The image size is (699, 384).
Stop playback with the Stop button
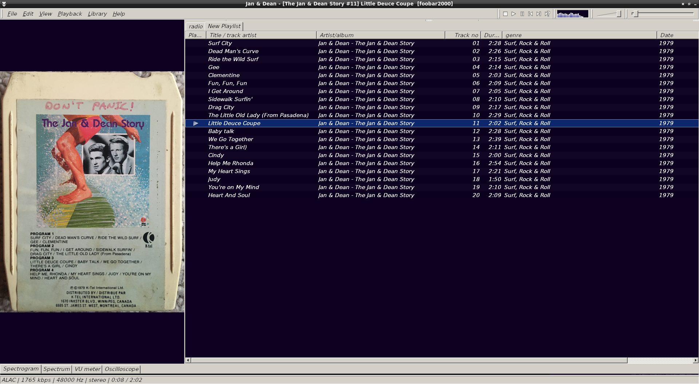(x=505, y=14)
